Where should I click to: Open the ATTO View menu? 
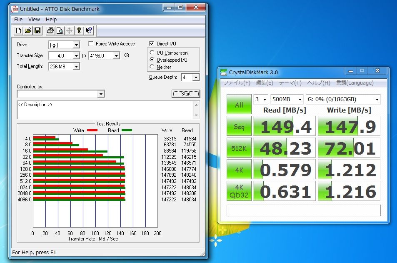point(34,20)
